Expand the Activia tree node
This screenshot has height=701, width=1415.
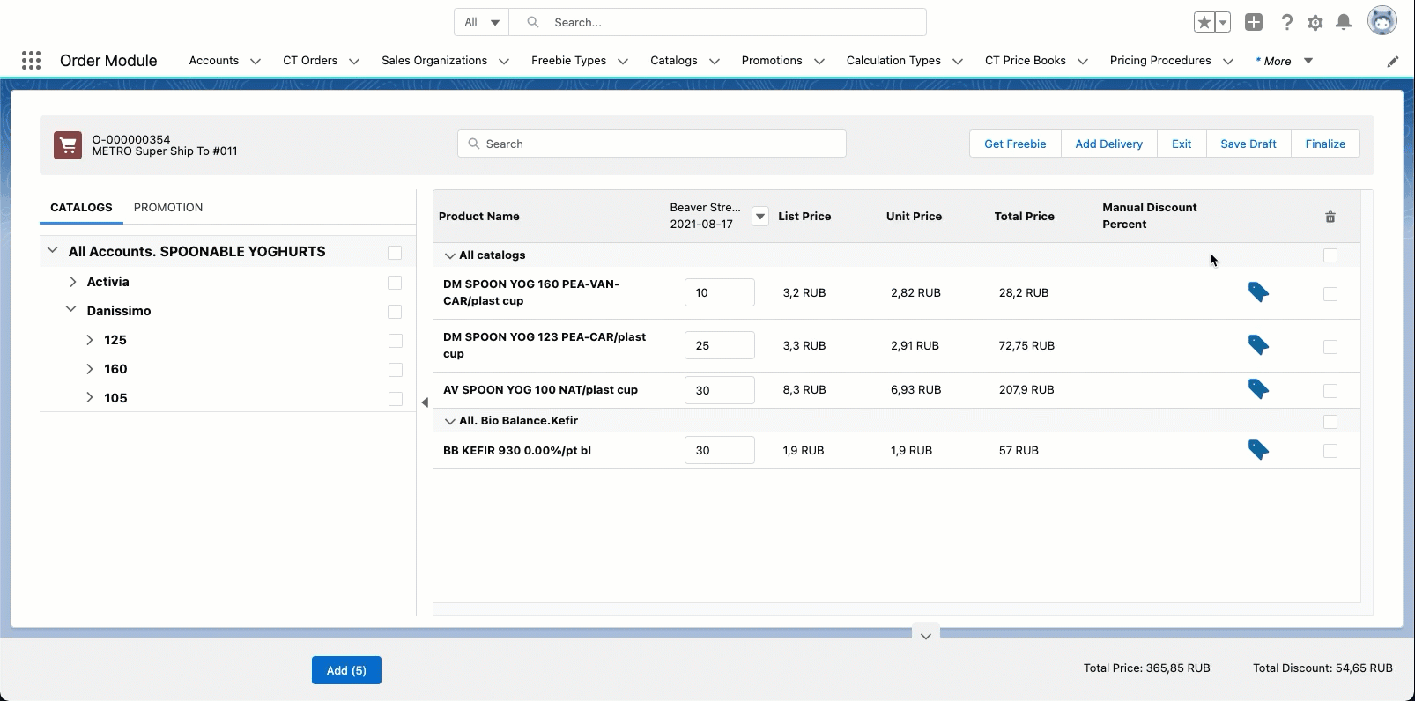72,282
